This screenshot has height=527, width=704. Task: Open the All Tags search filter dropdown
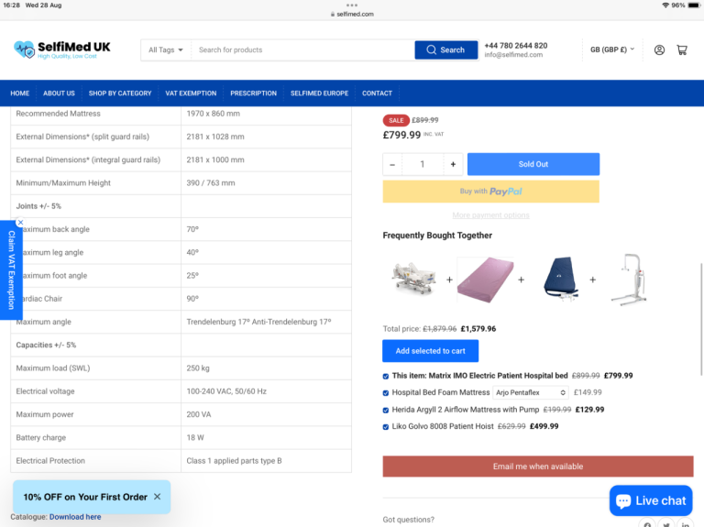pos(166,49)
